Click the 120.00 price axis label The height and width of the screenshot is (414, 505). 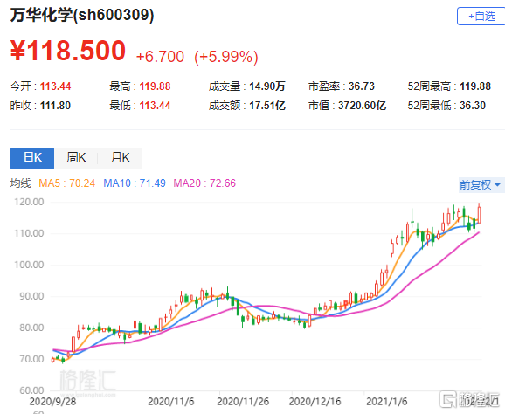[x=29, y=202]
